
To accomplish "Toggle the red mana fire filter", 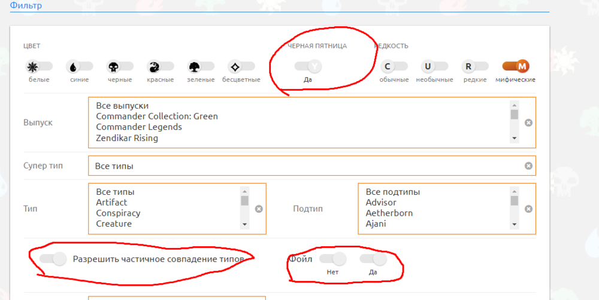I will click(161, 66).
